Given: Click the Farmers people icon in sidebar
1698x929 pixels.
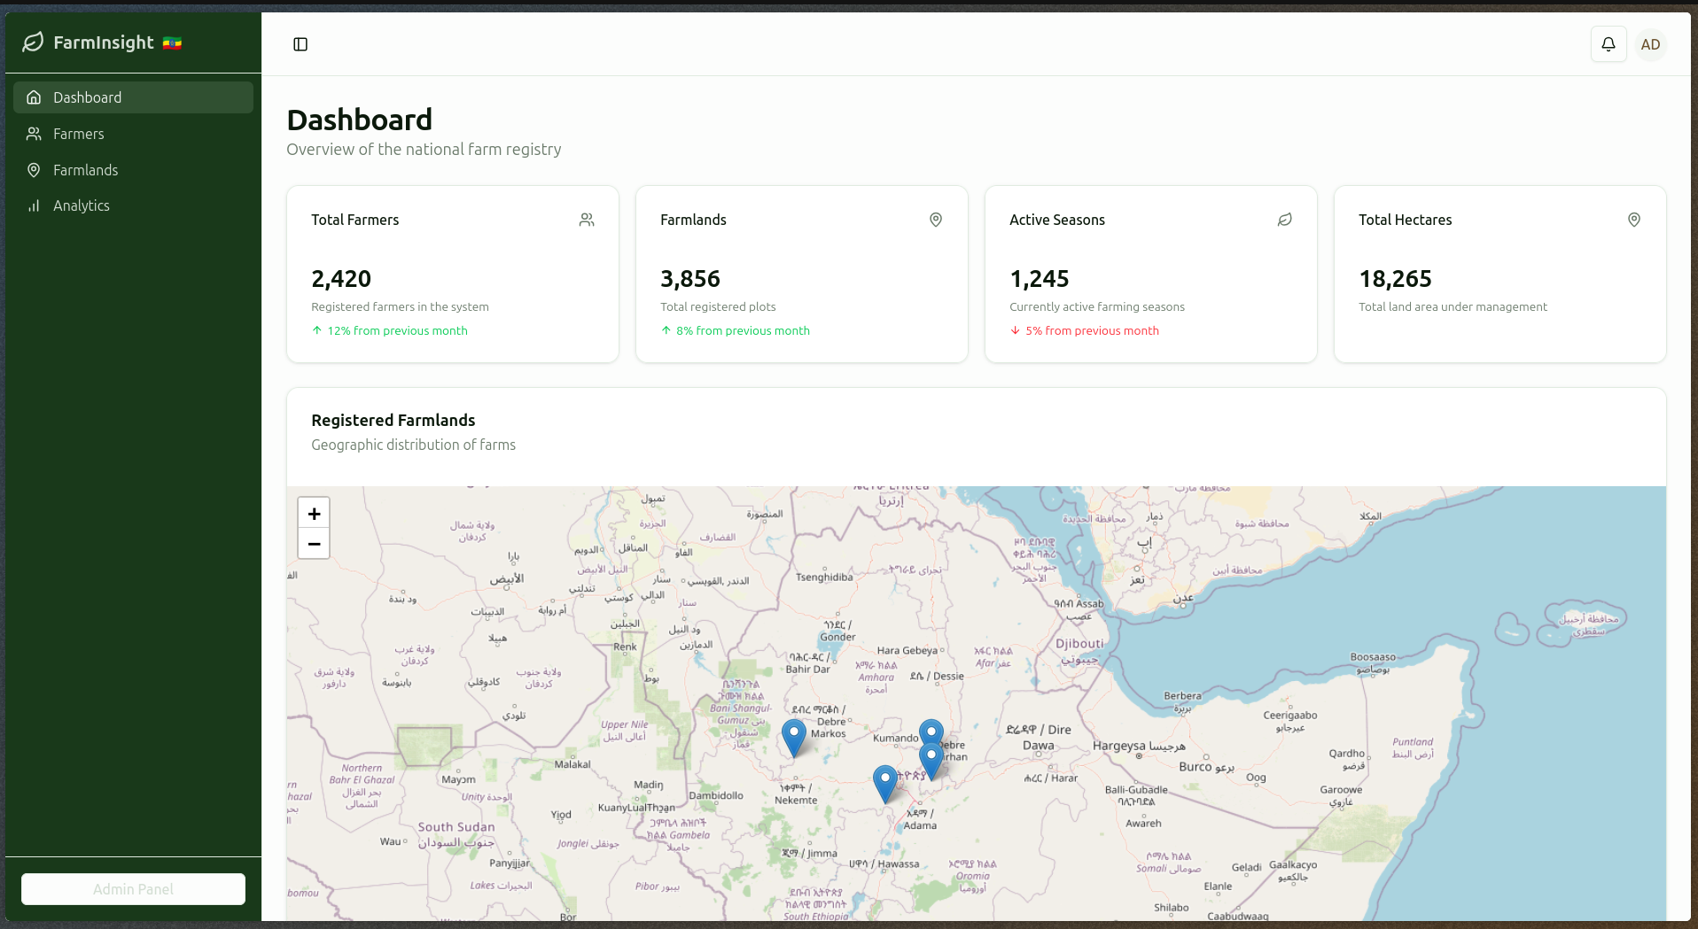Looking at the screenshot, I should [34, 134].
